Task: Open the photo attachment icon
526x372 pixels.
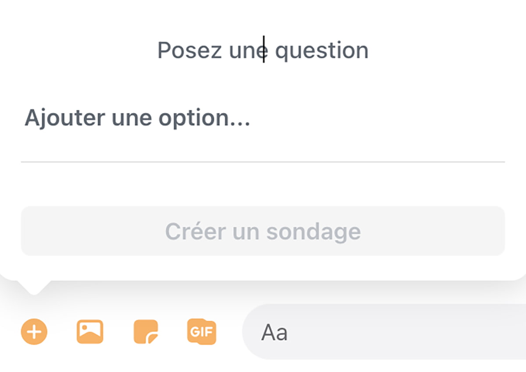Action: pyautogui.click(x=90, y=332)
